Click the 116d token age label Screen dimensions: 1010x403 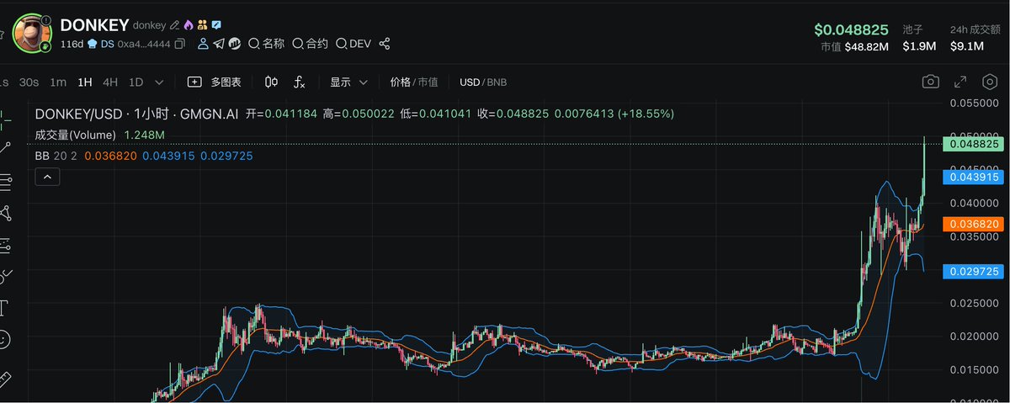pos(72,44)
